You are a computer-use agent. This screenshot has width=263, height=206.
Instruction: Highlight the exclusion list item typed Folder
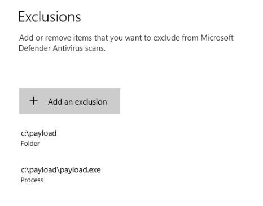pos(38,138)
